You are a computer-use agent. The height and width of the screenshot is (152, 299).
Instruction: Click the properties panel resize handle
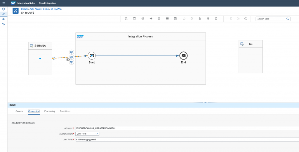[x=205, y=102]
